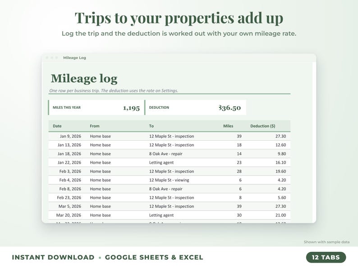Click the Mar 5, 2026 date cell
The image size is (358, 268).
(x=69, y=206)
